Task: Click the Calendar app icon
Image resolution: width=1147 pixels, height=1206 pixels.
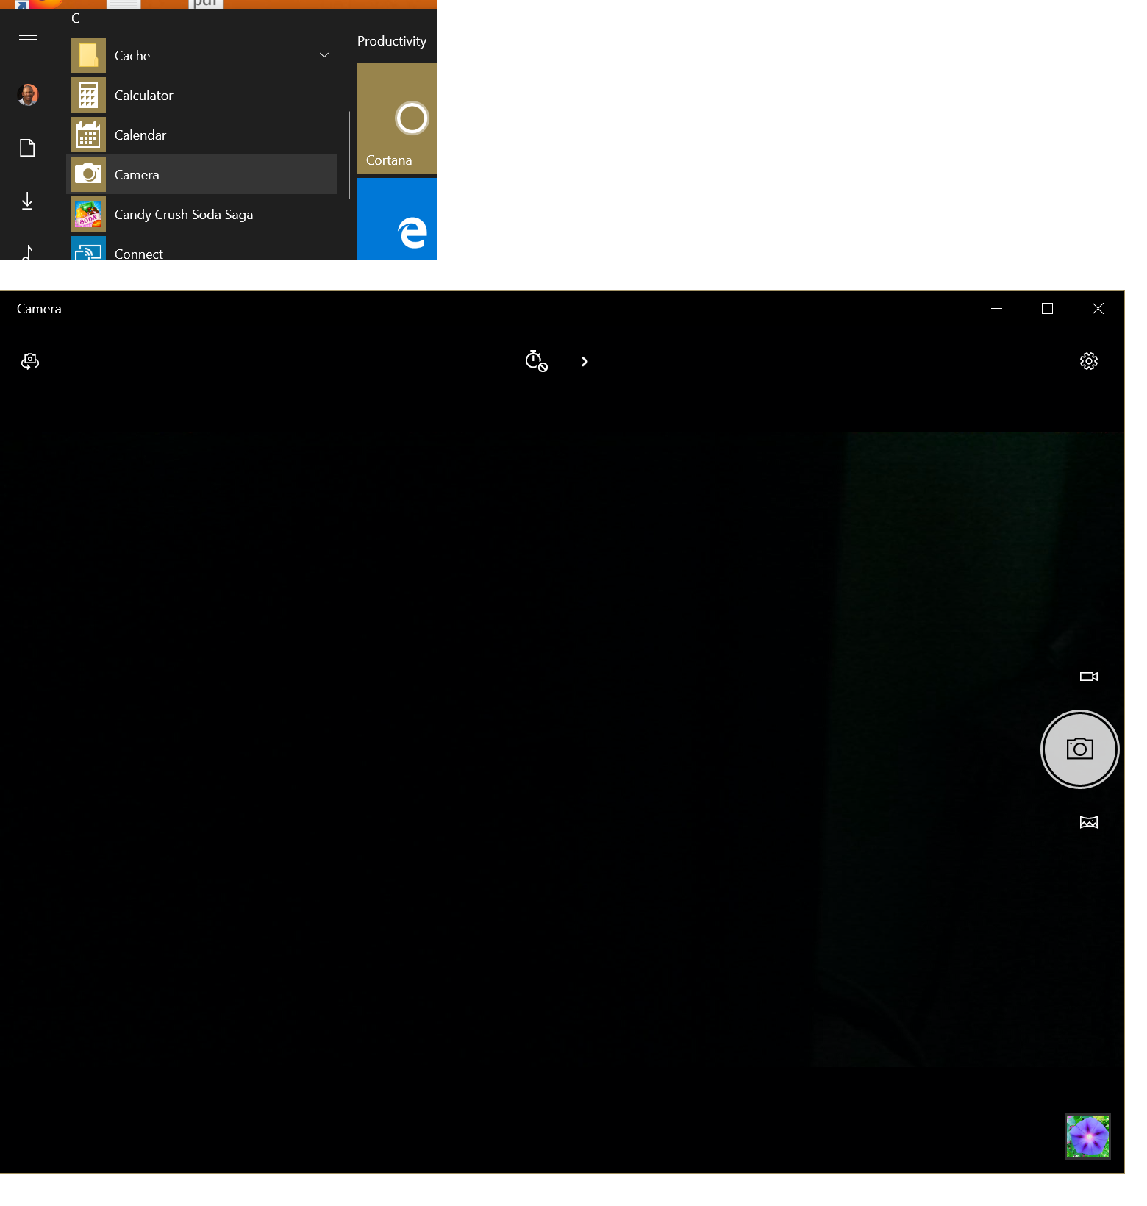Action: tap(88, 135)
